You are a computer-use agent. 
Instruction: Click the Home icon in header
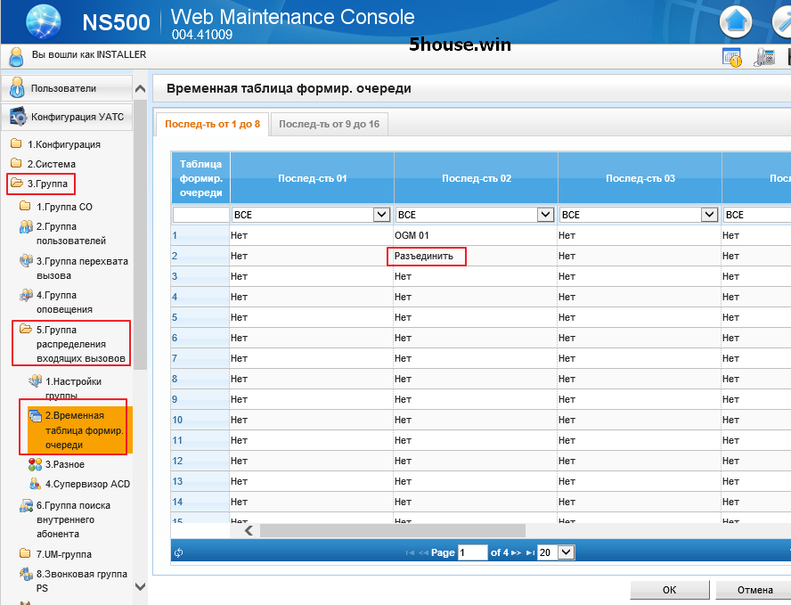pos(736,21)
